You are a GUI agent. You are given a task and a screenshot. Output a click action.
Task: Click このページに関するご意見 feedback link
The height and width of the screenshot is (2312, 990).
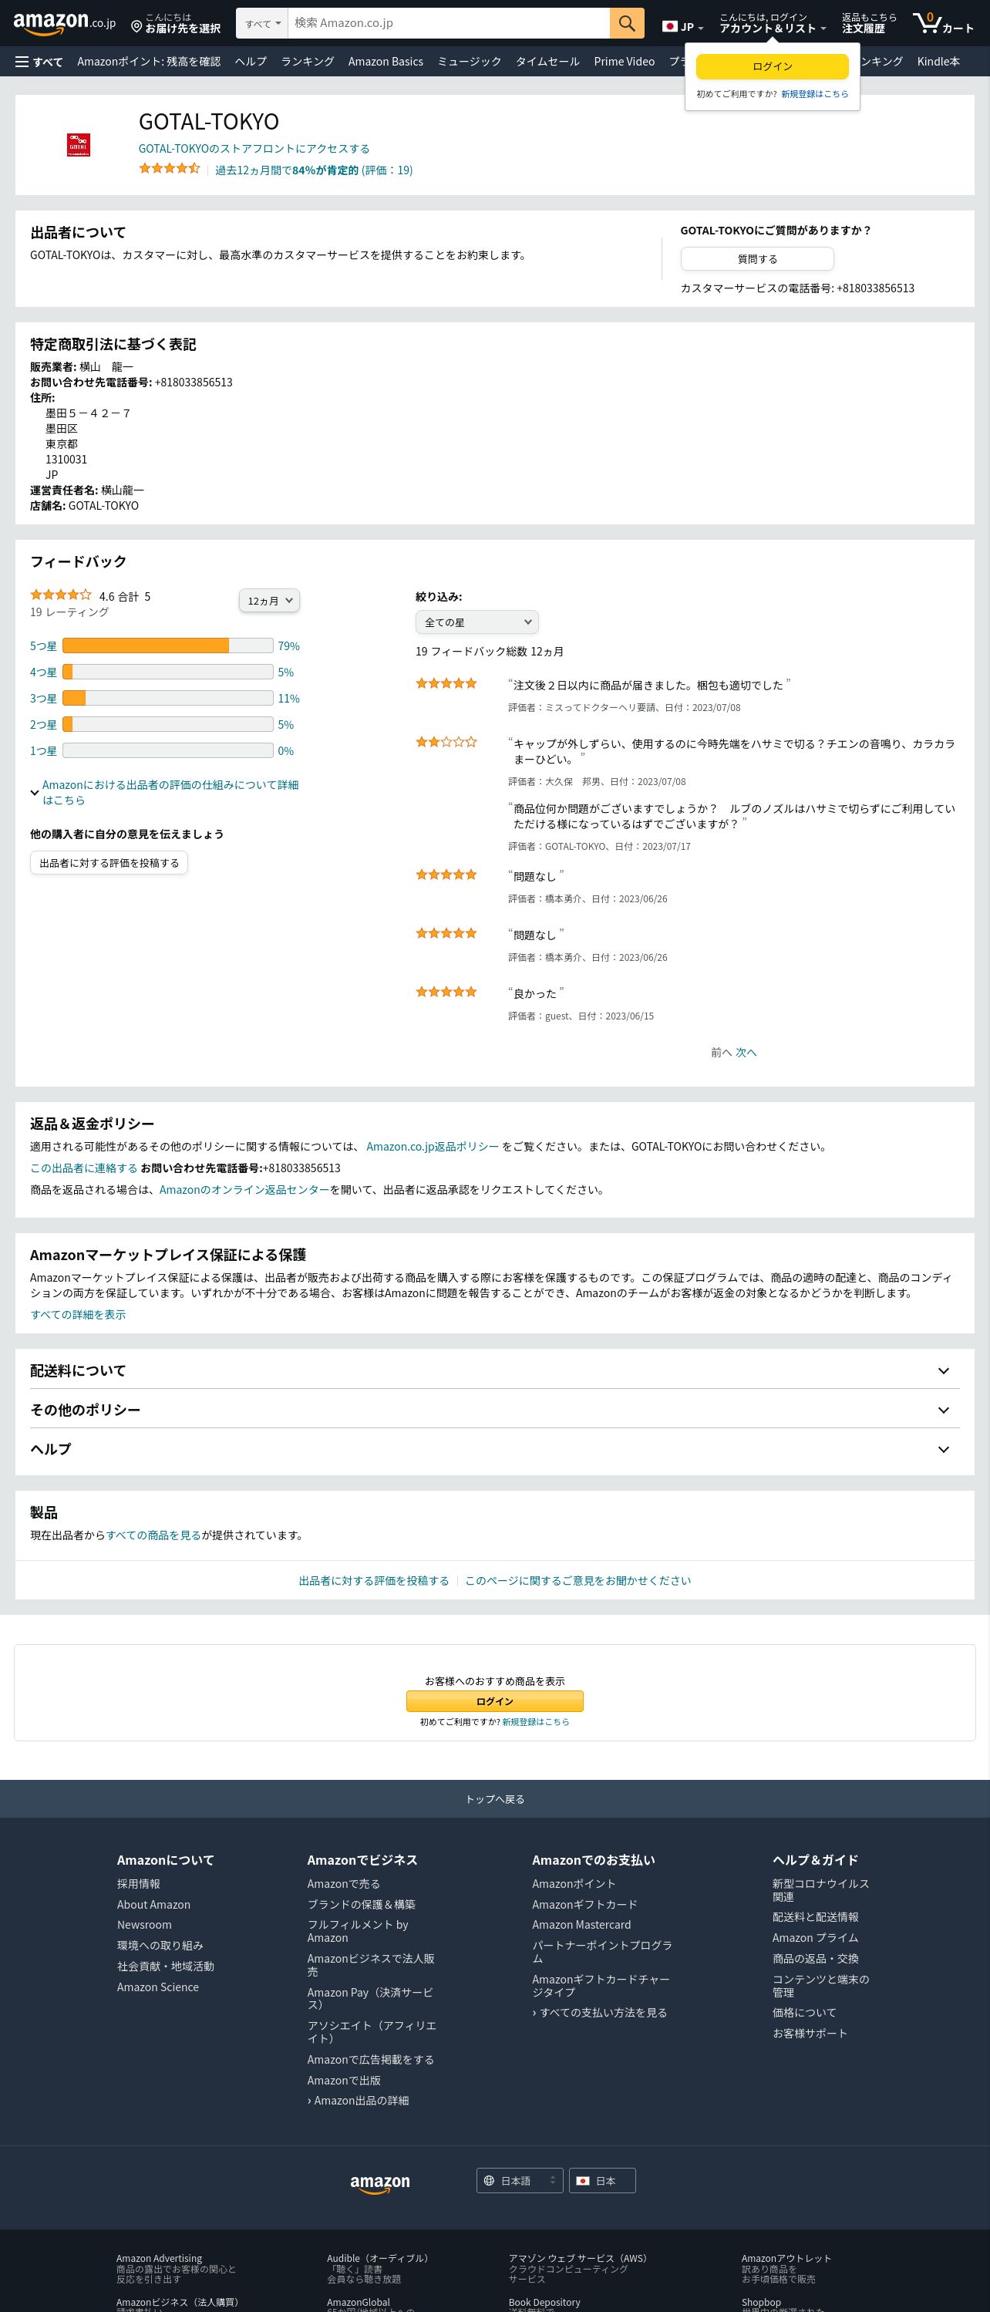tap(578, 1580)
